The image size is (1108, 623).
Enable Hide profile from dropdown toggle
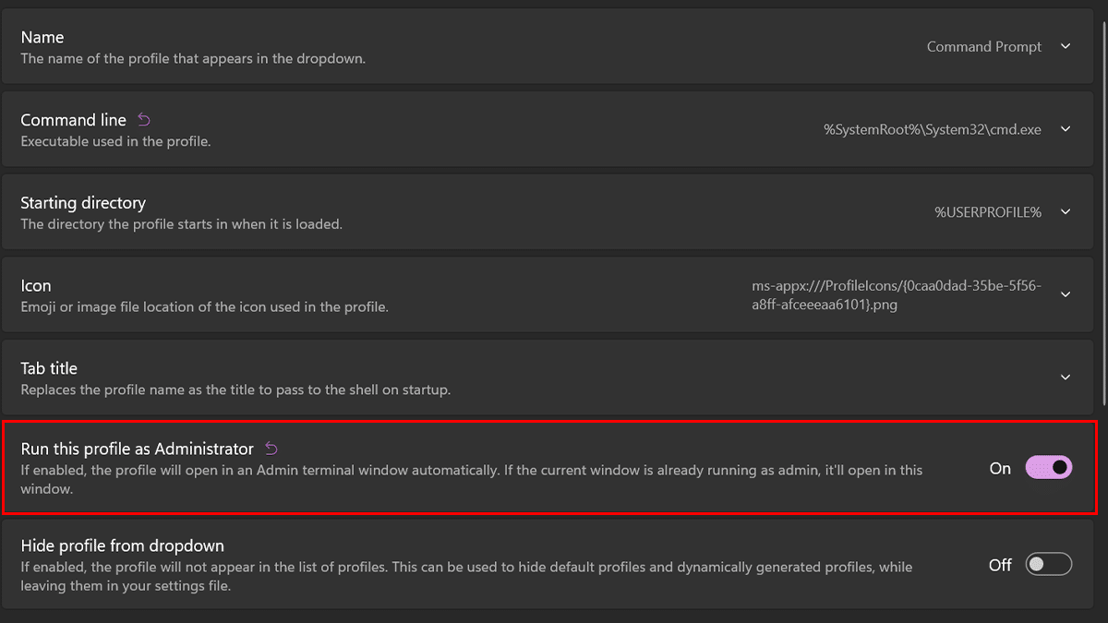point(1049,564)
